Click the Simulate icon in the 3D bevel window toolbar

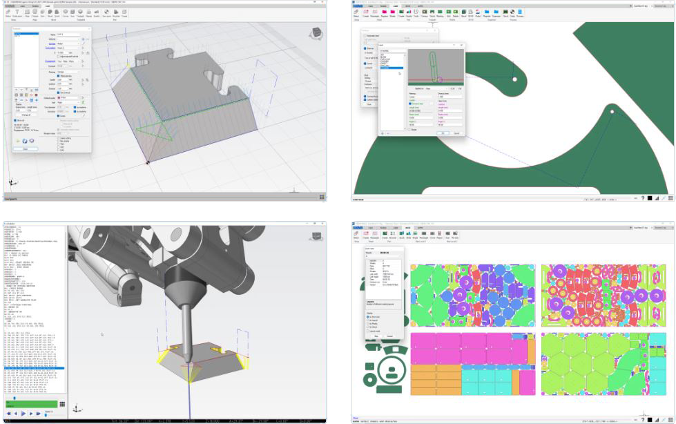[x=116, y=13]
